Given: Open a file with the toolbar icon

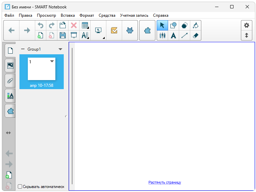Looking at the screenshot, I should click(63, 25).
